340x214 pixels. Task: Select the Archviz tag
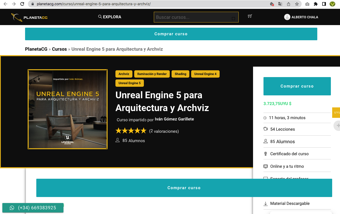124,74
